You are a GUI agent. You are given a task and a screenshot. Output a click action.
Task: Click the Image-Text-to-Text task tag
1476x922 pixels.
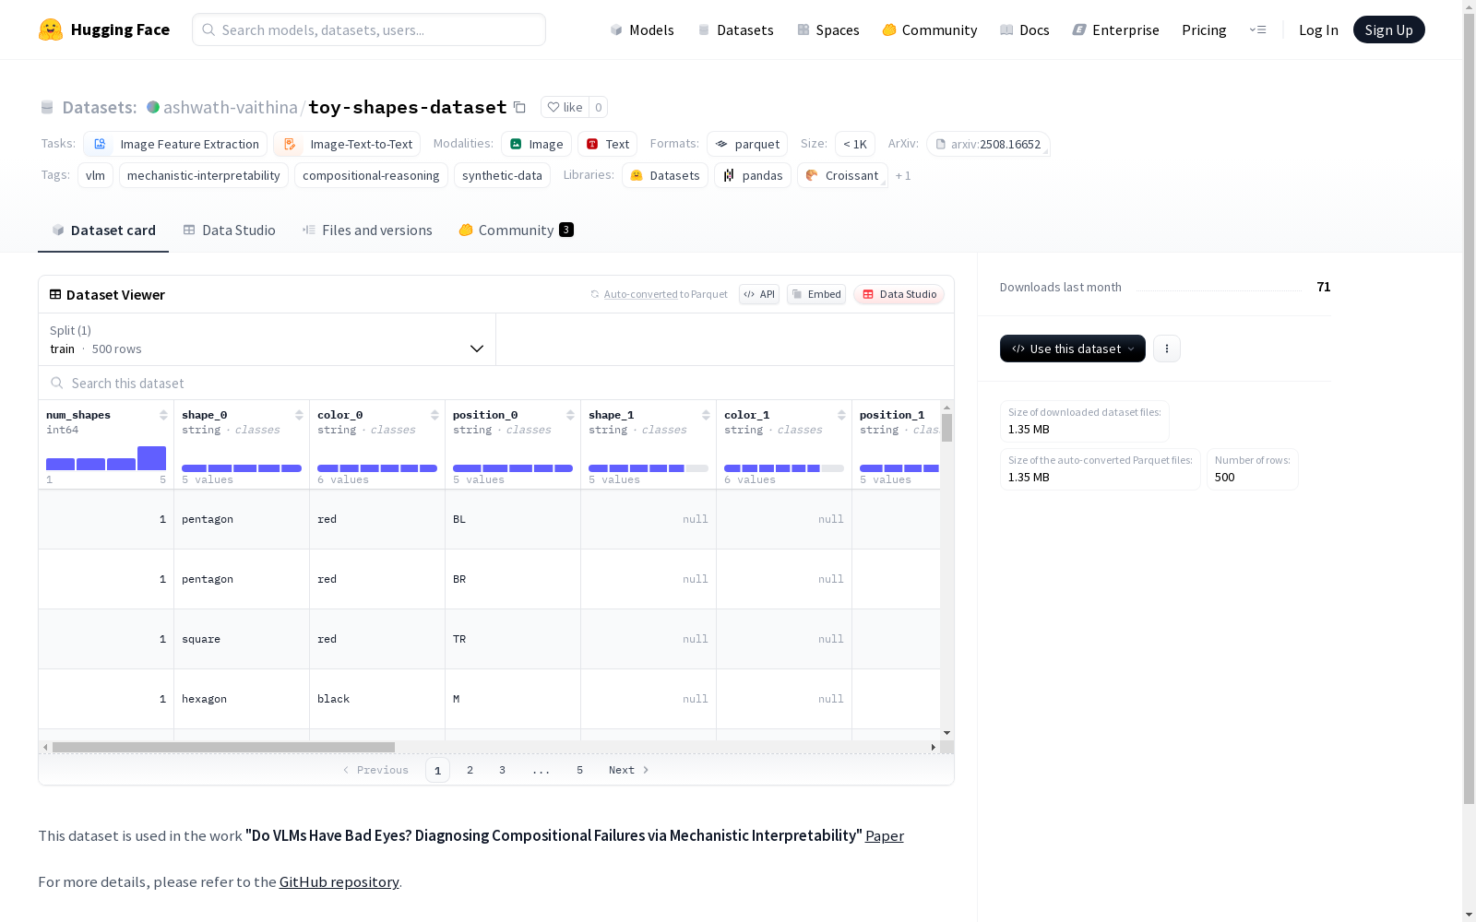tap(347, 144)
